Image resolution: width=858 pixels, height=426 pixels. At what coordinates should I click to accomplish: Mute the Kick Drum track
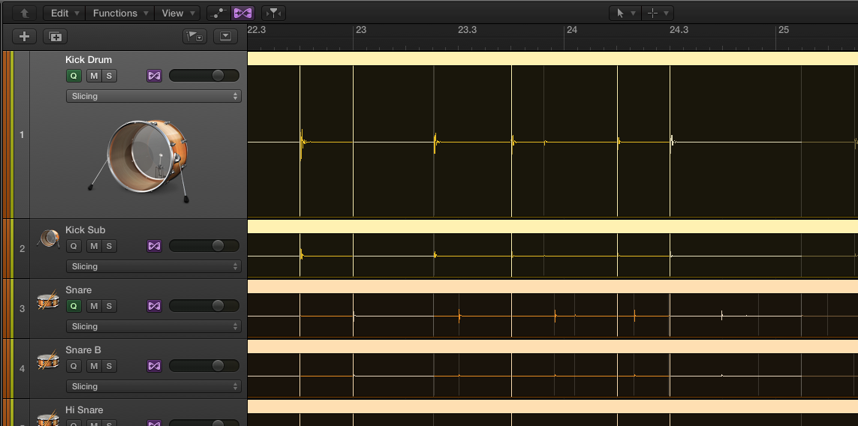(x=94, y=76)
